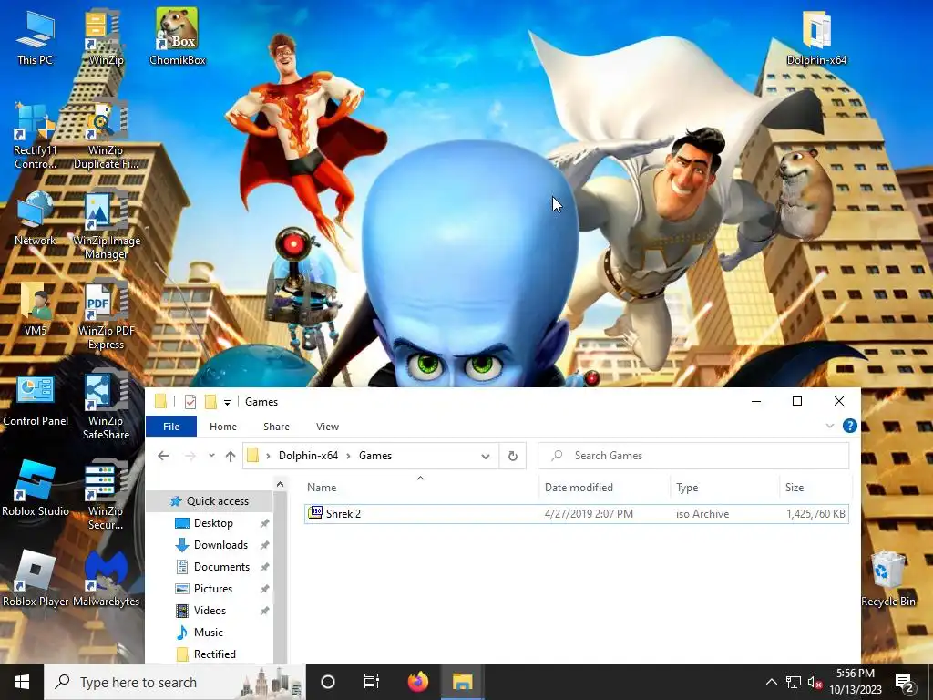The image size is (933, 700).
Task: Launch WinZip Image Manager
Action: [106, 226]
